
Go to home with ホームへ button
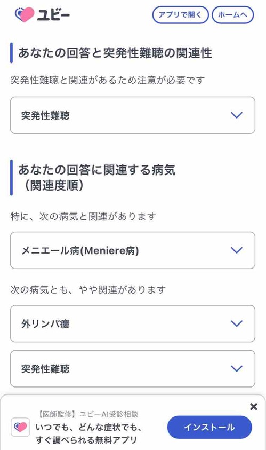point(233,14)
